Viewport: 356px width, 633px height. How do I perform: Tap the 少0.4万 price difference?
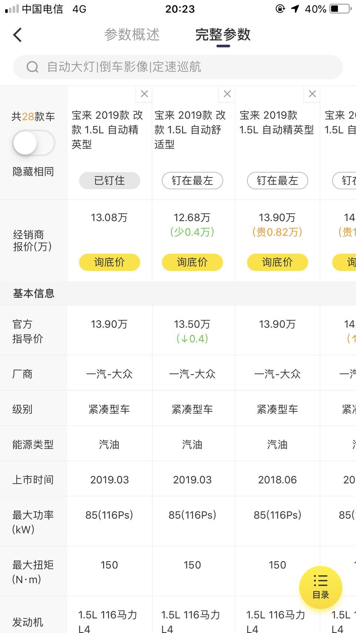point(192,232)
